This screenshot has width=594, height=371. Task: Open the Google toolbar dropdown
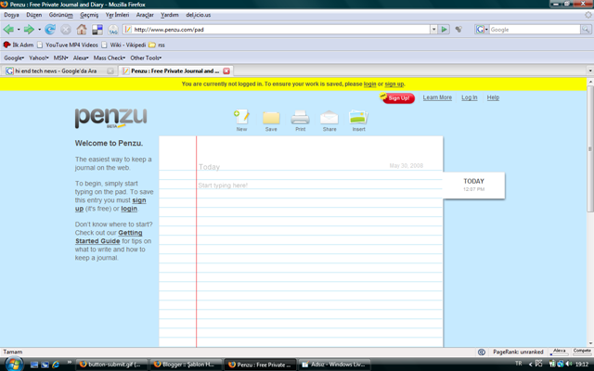pos(14,58)
